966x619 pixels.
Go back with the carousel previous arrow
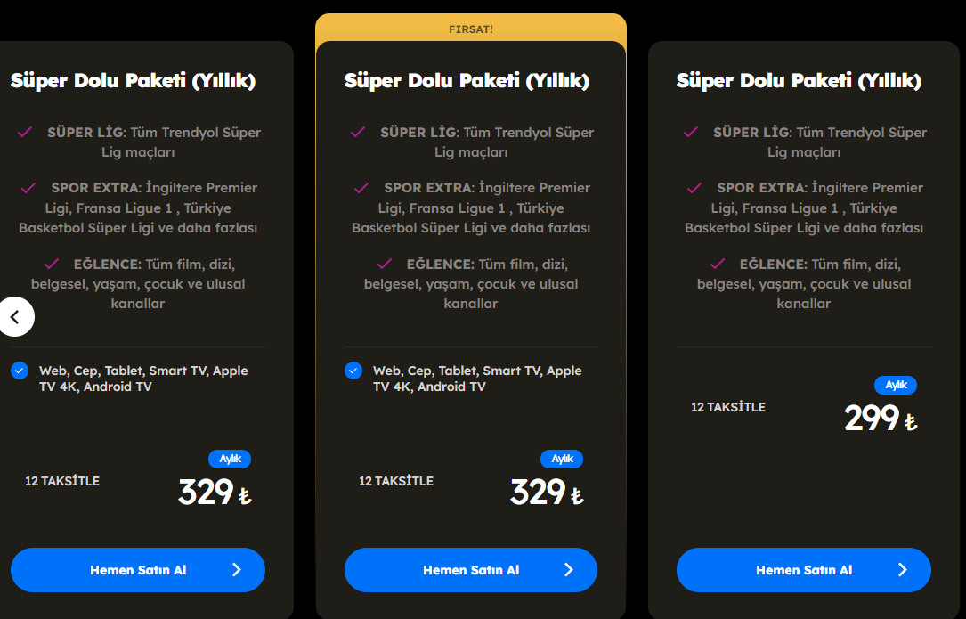tap(16, 317)
